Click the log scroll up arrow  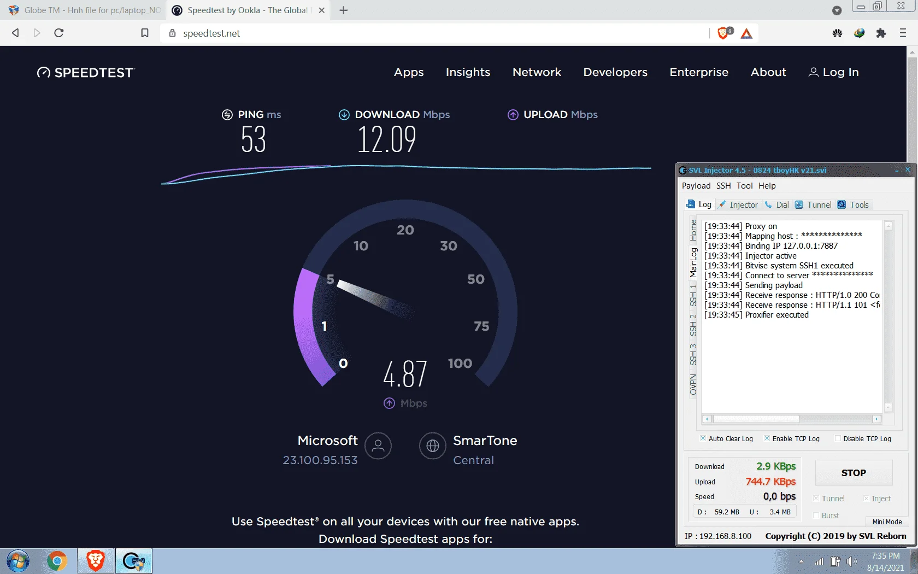888,226
